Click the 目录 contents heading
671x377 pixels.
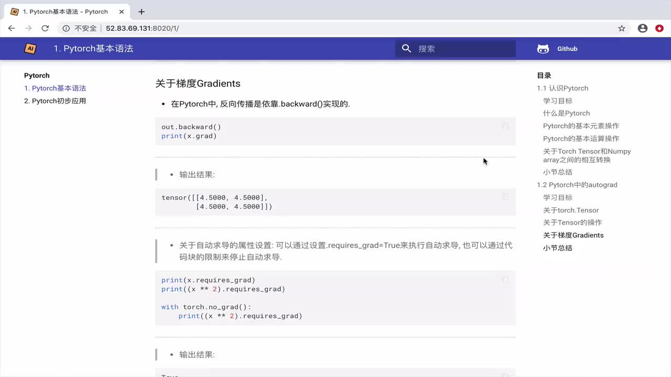544,75
